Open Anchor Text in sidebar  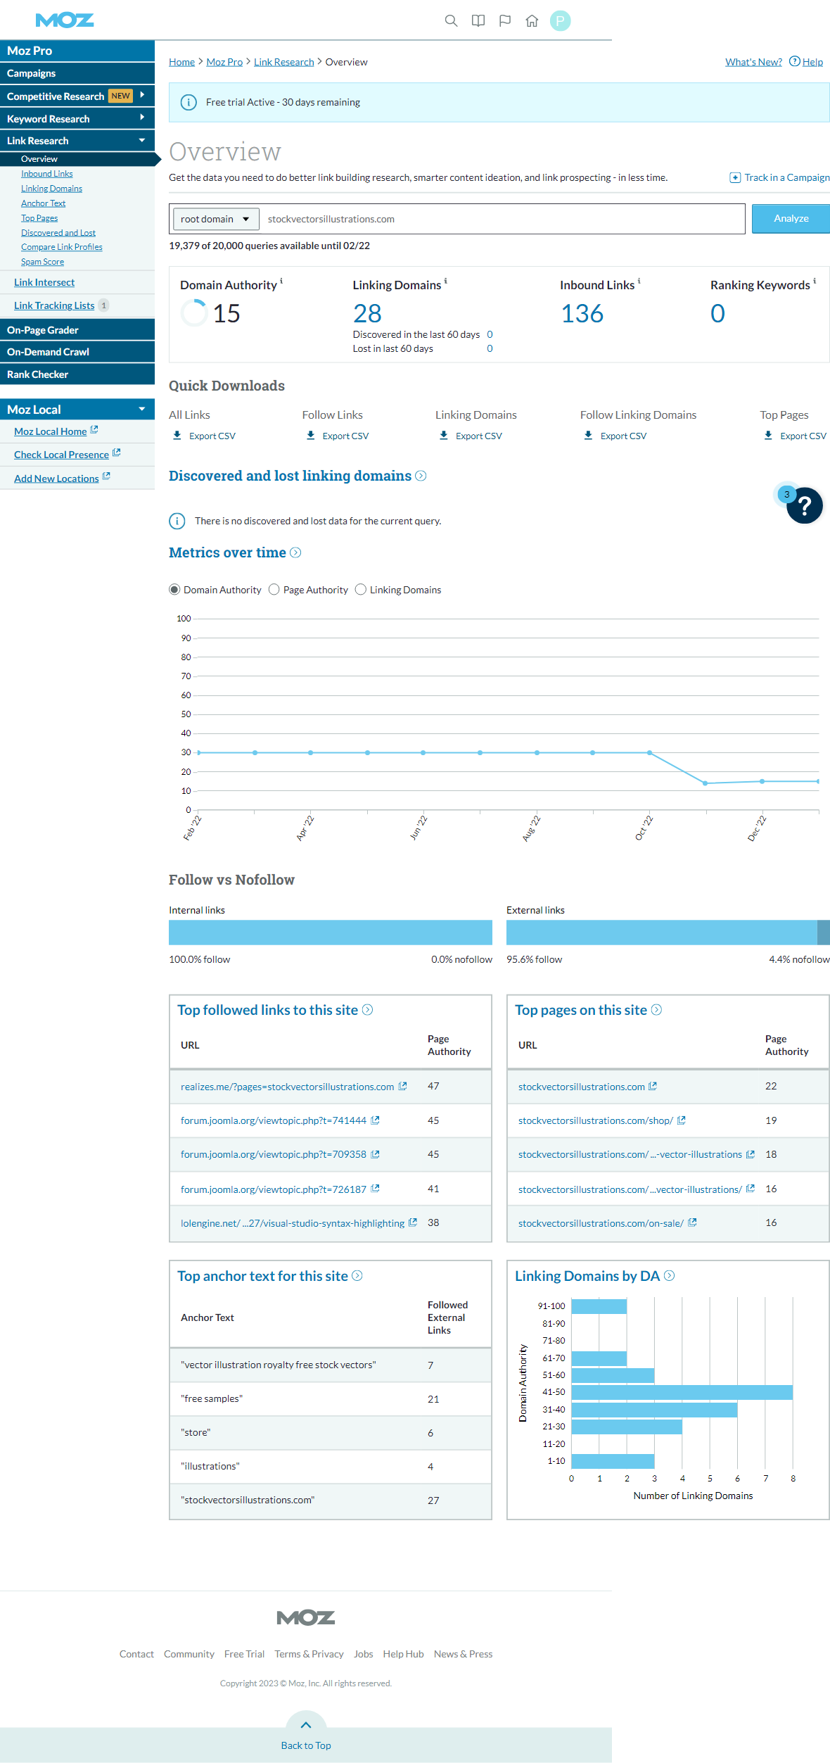(43, 203)
